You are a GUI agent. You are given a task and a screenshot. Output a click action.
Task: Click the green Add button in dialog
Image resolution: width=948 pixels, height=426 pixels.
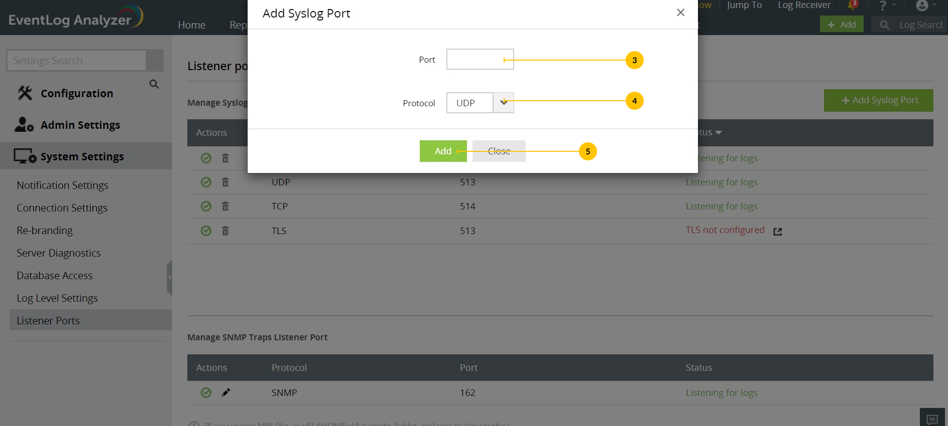[x=443, y=151]
